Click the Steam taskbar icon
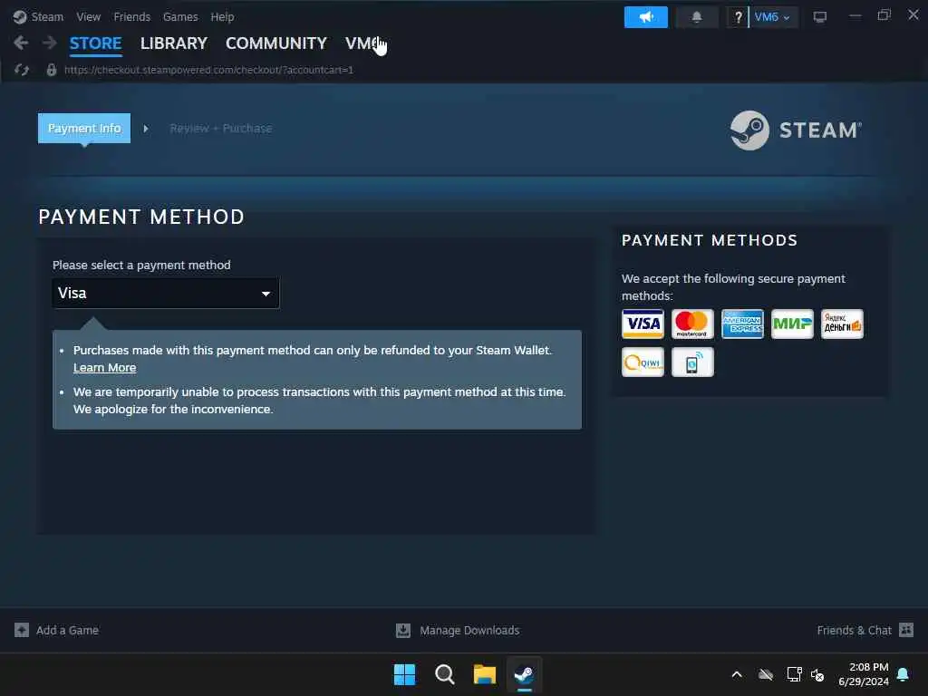The width and height of the screenshot is (928, 696). (524, 674)
